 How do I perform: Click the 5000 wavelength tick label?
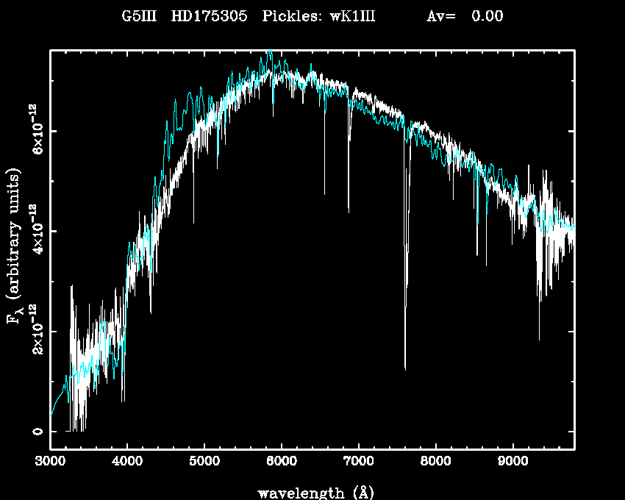(204, 463)
